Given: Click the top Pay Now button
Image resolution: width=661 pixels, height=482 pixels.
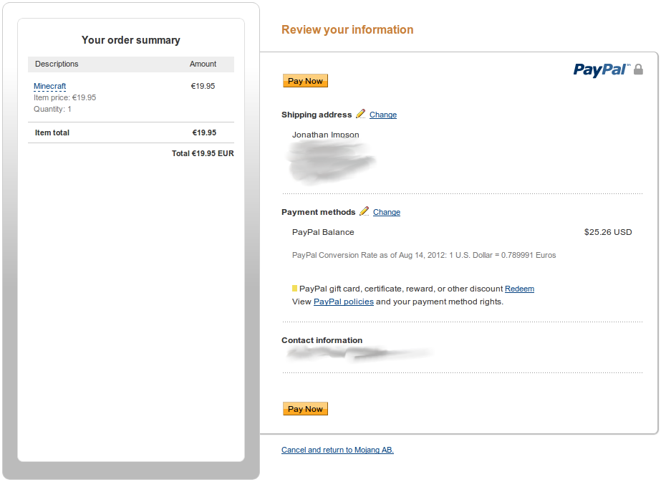Looking at the screenshot, I should 305,81.
